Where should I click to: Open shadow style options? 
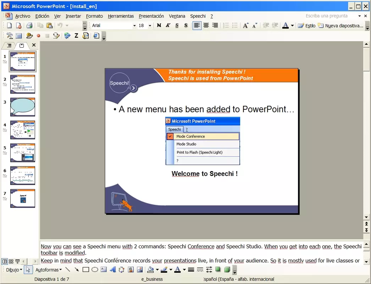point(218,269)
